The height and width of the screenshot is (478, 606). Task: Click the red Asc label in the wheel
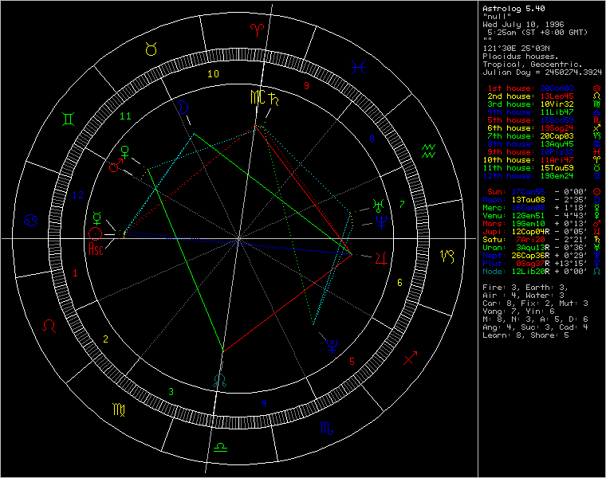click(96, 249)
